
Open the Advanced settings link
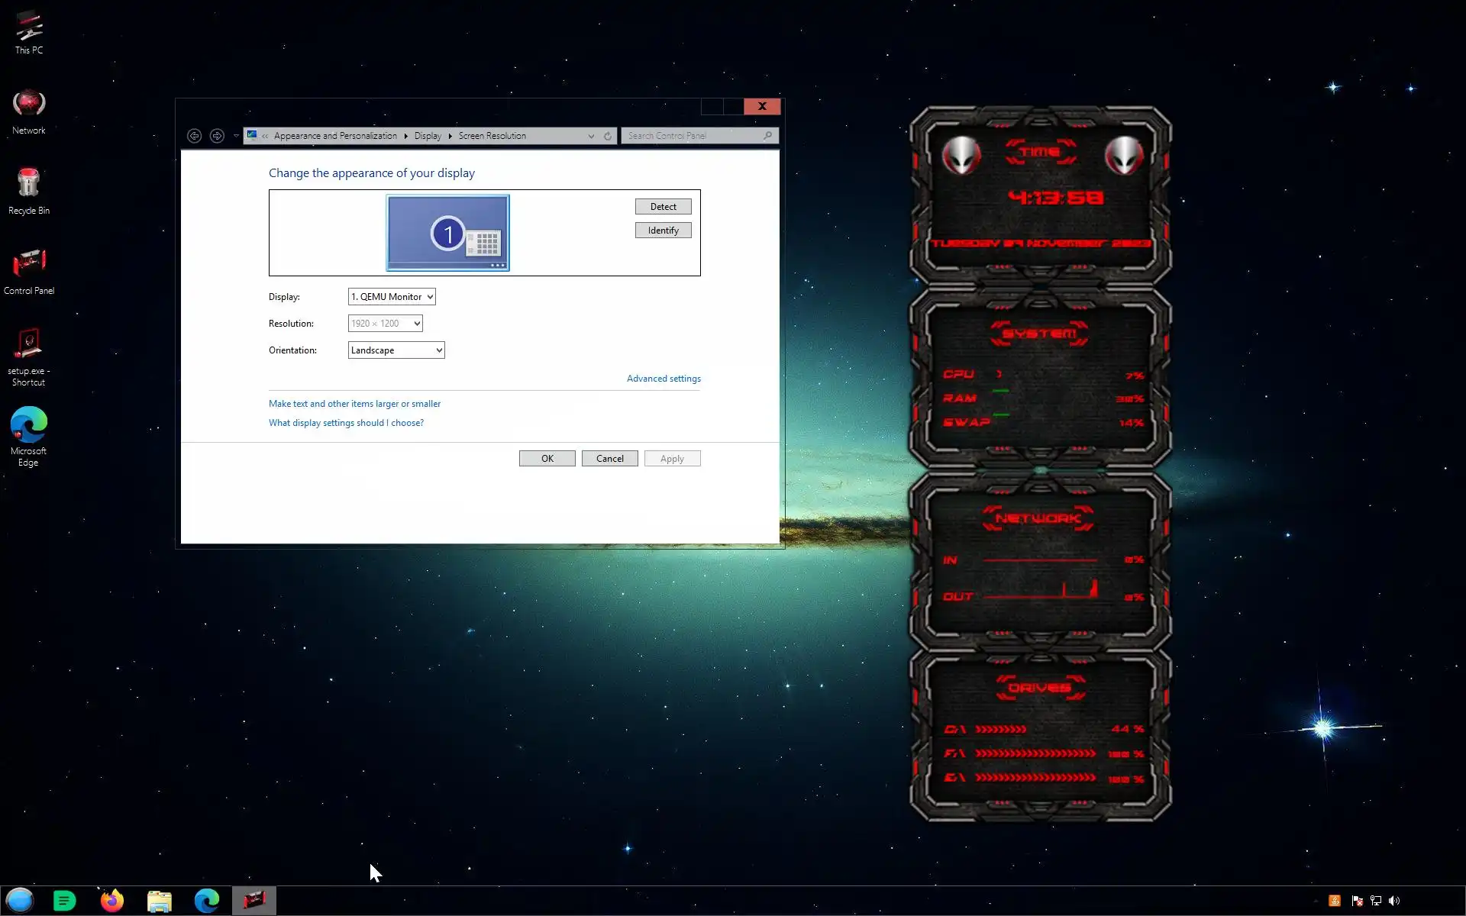(x=664, y=379)
